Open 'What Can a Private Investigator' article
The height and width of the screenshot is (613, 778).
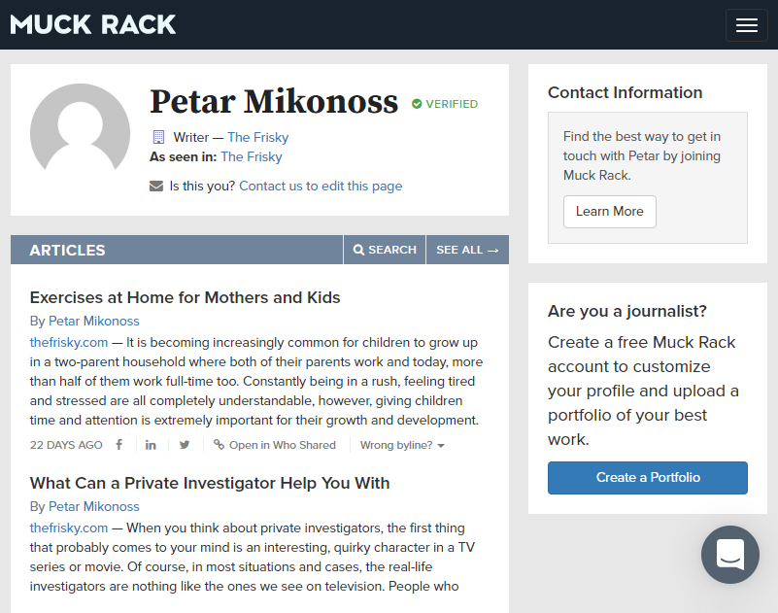tap(210, 483)
